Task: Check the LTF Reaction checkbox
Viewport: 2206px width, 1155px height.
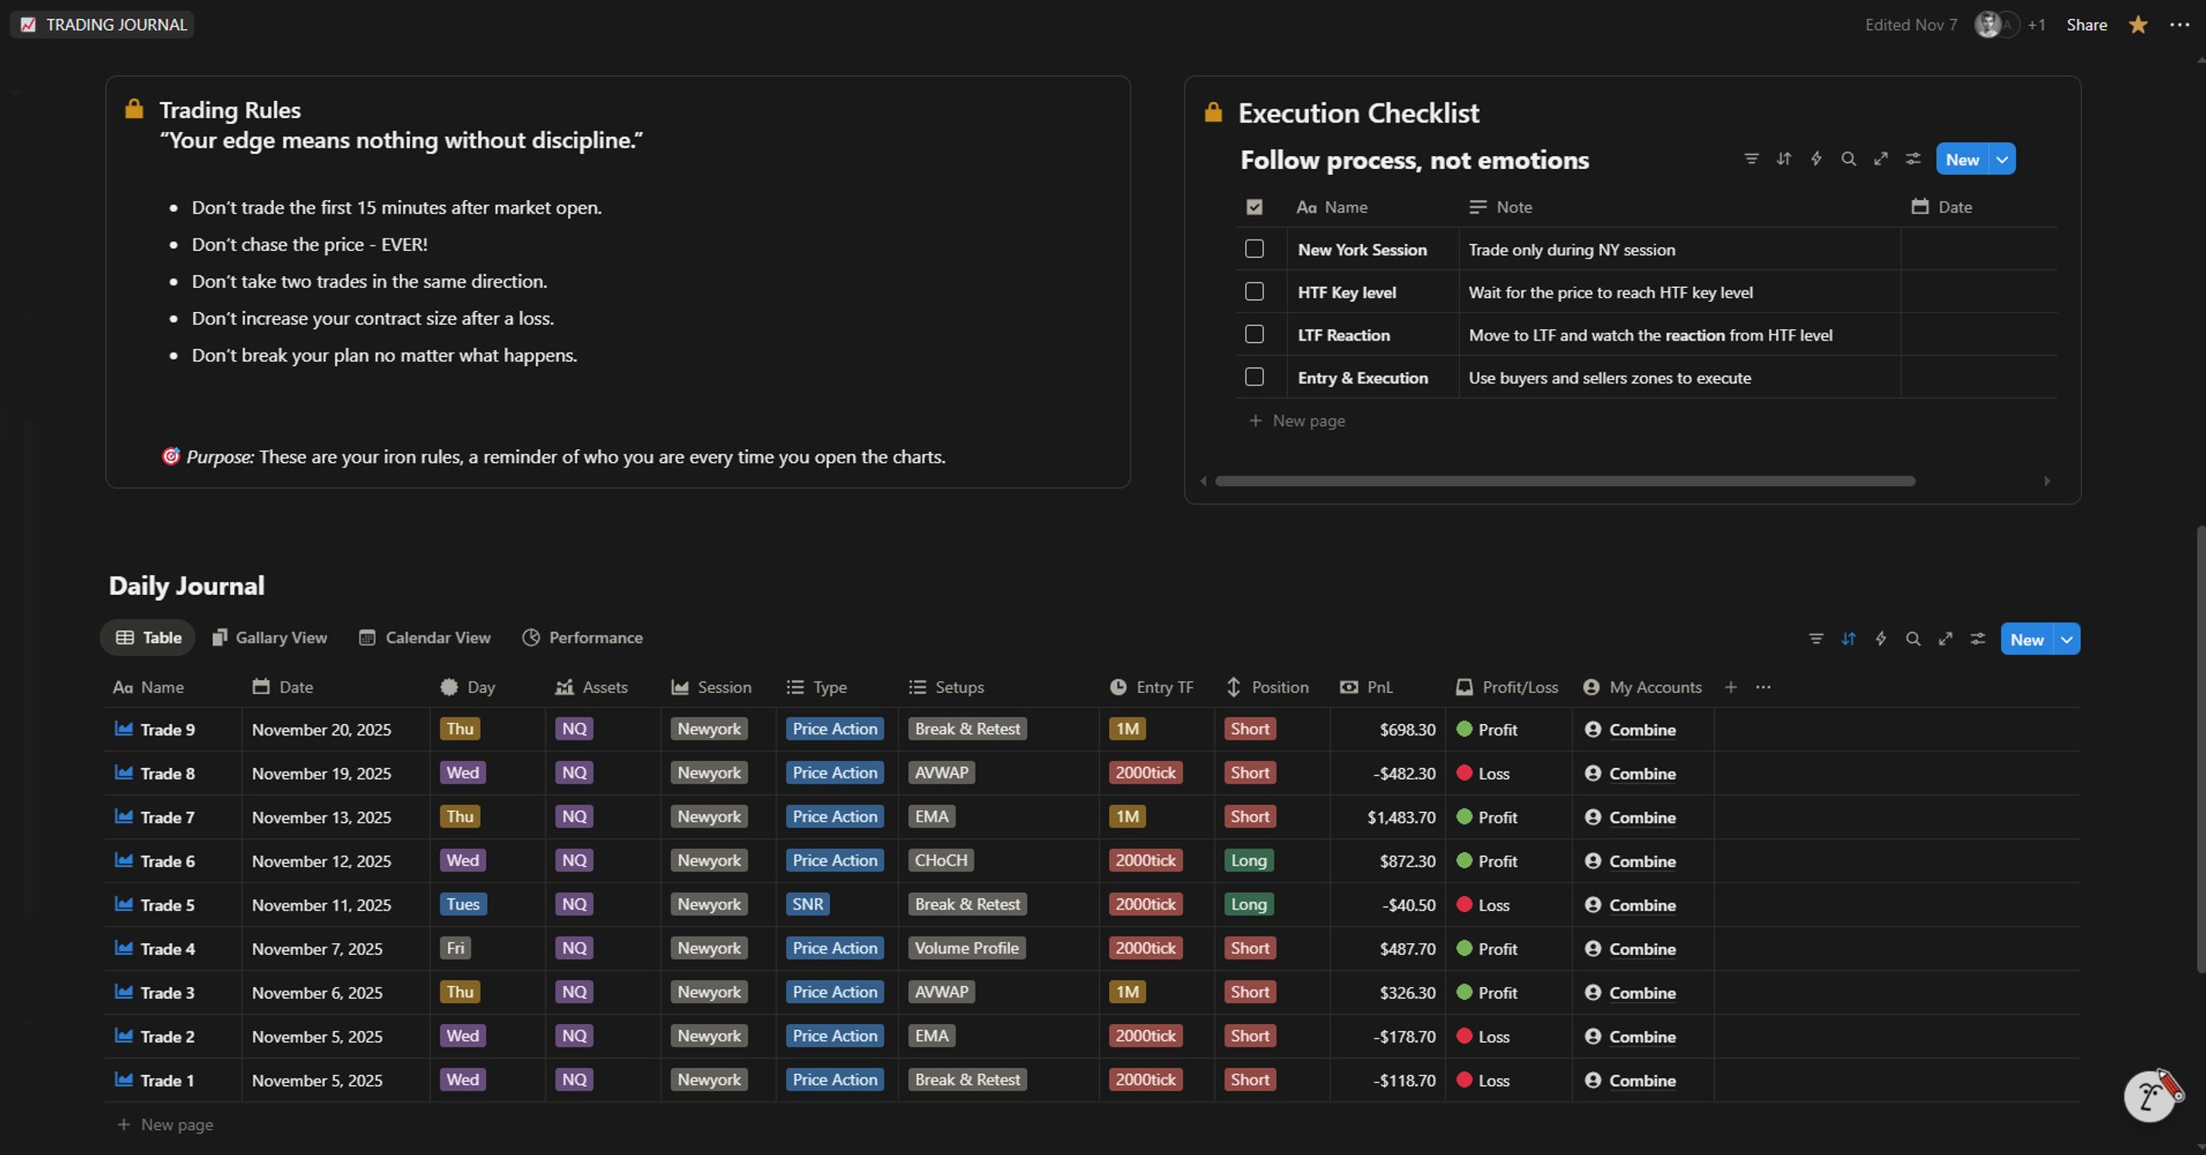Action: 1255,334
